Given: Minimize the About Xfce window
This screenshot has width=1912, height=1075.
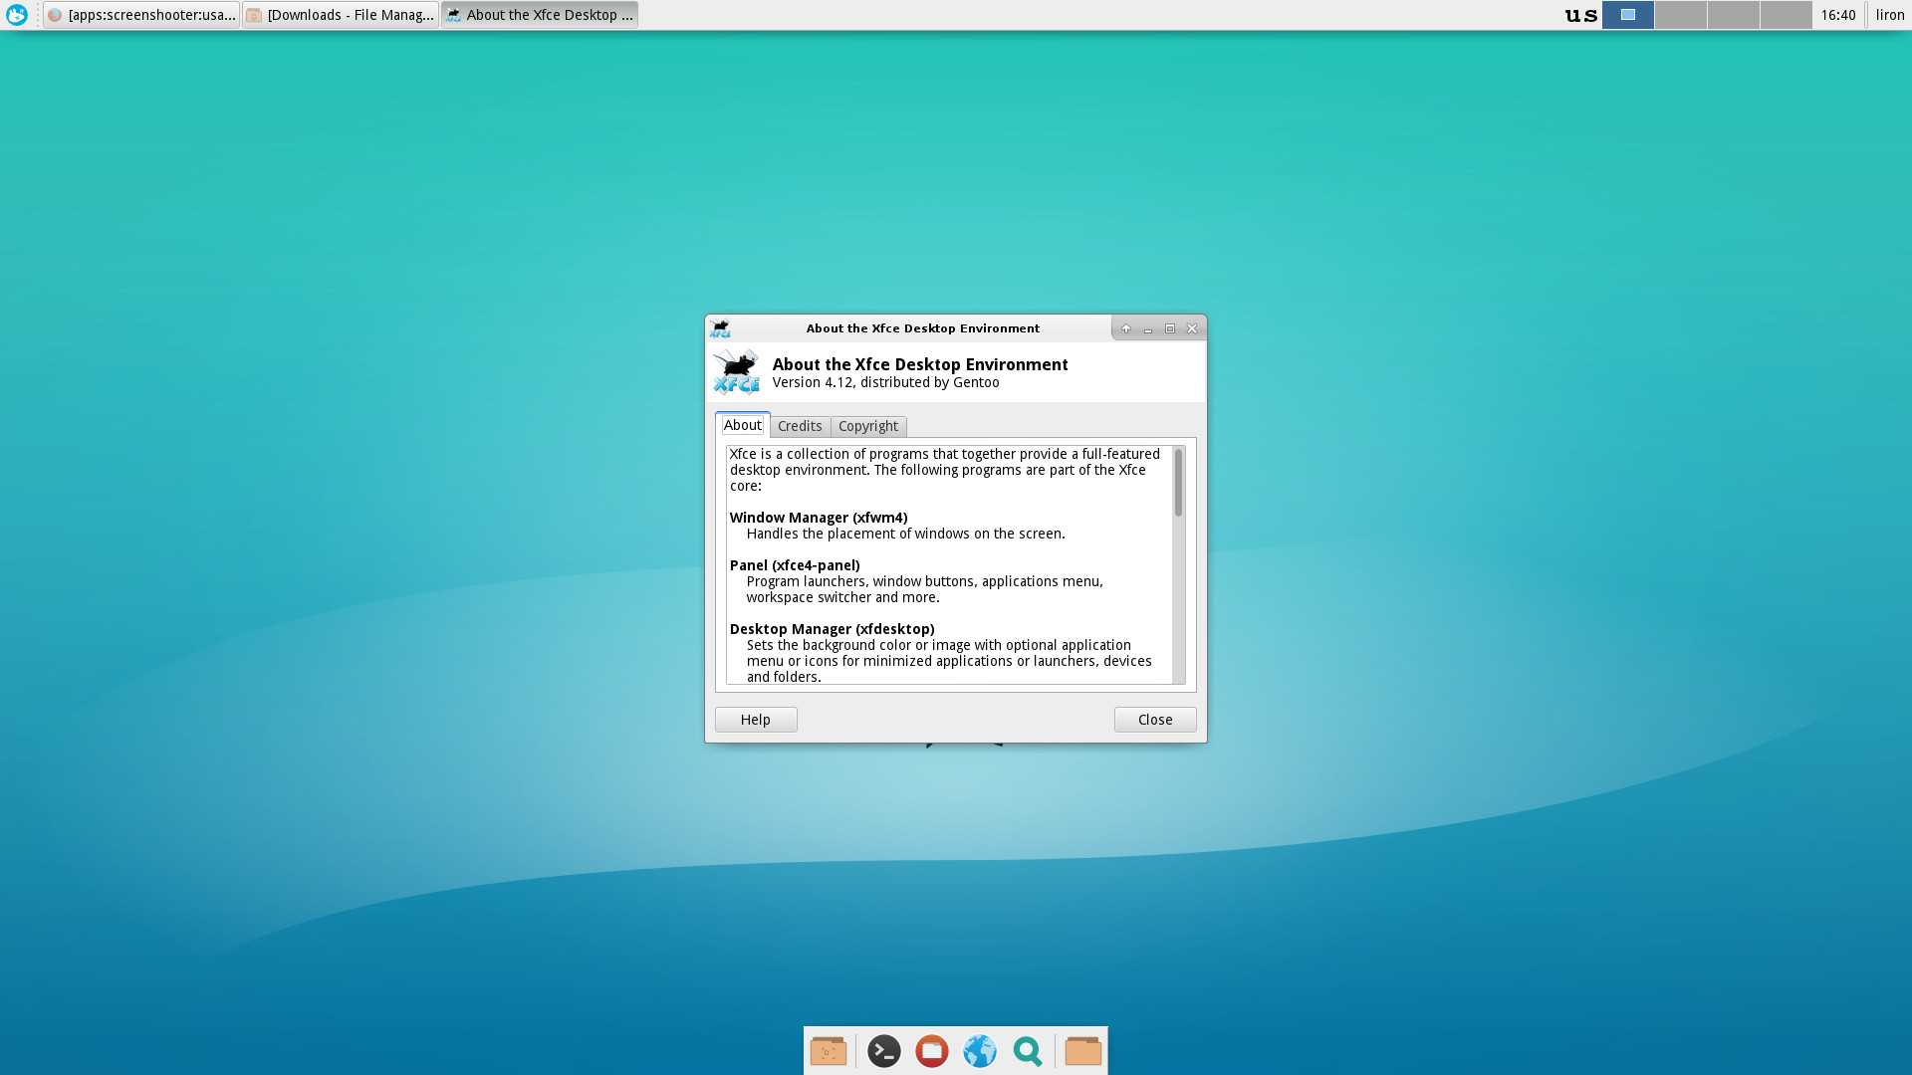Looking at the screenshot, I should coord(1148,328).
